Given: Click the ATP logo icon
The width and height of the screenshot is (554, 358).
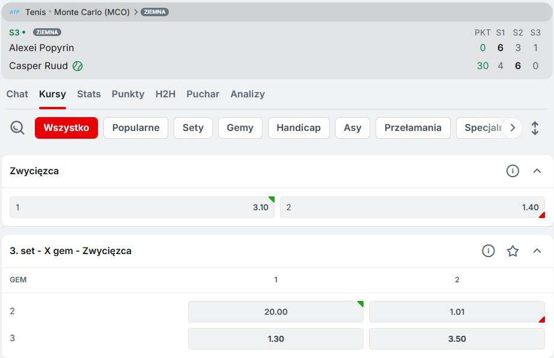Looking at the screenshot, I should 14,12.
